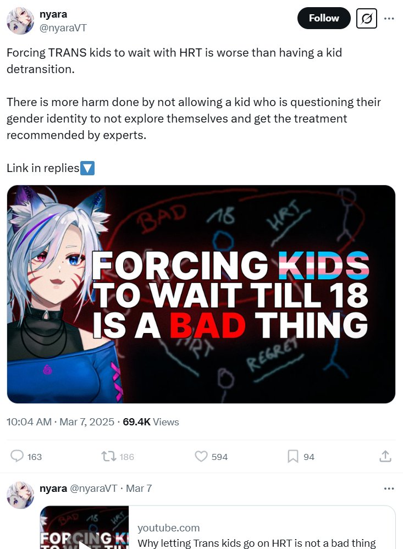Bookmark the post showing 94 saves
Image resolution: width=403 pixels, height=549 pixels.
tap(292, 457)
